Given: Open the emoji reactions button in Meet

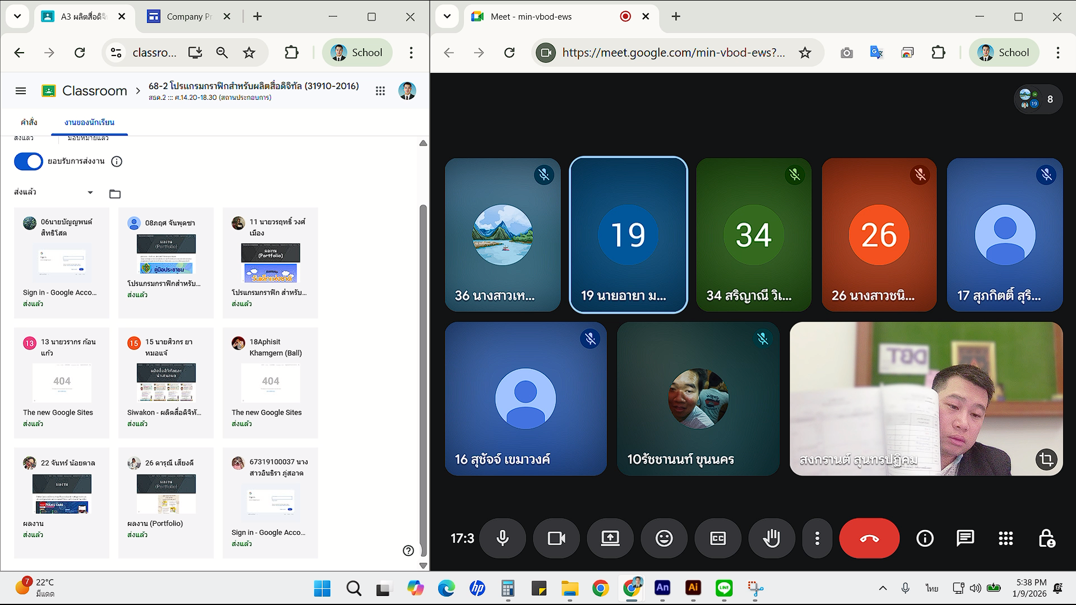Looking at the screenshot, I should 664,538.
